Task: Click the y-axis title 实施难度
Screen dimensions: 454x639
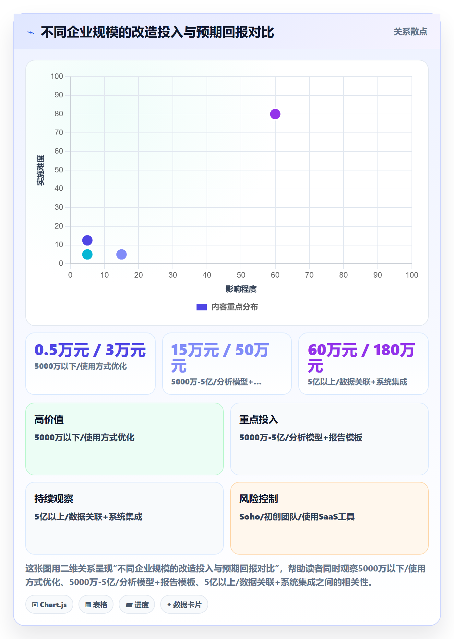Action: pyautogui.click(x=41, y=170)
